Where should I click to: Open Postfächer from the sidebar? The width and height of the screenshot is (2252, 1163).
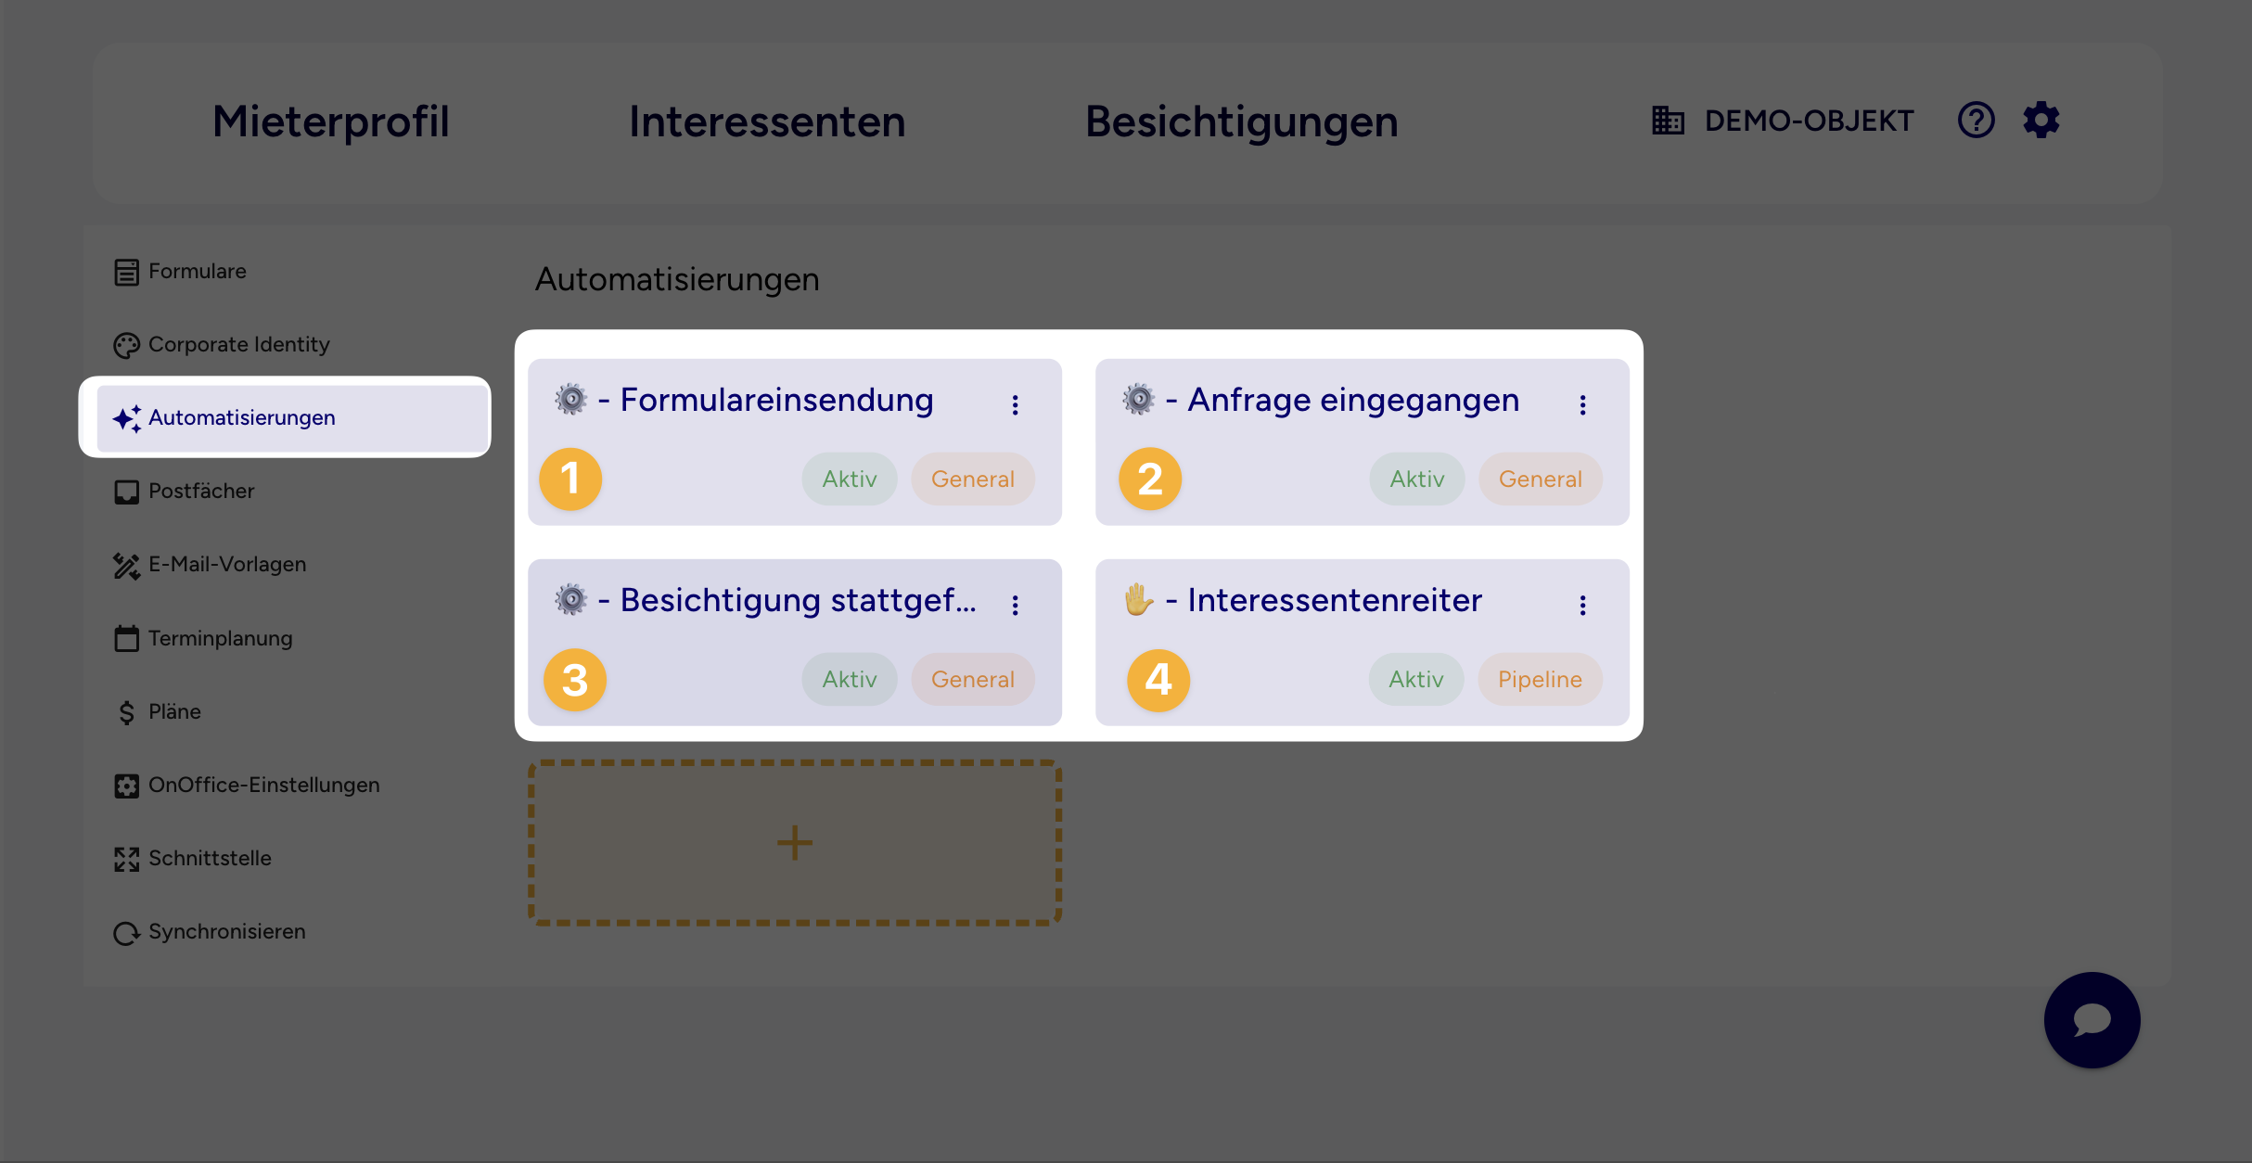coord(203,491)
